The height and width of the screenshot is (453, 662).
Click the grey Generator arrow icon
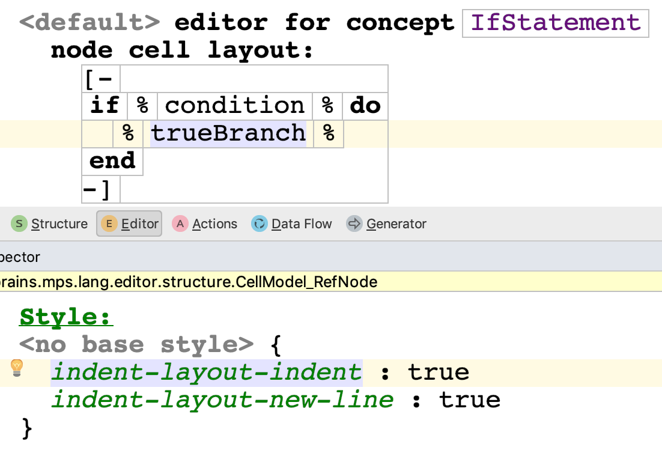(x=354, y=223)
